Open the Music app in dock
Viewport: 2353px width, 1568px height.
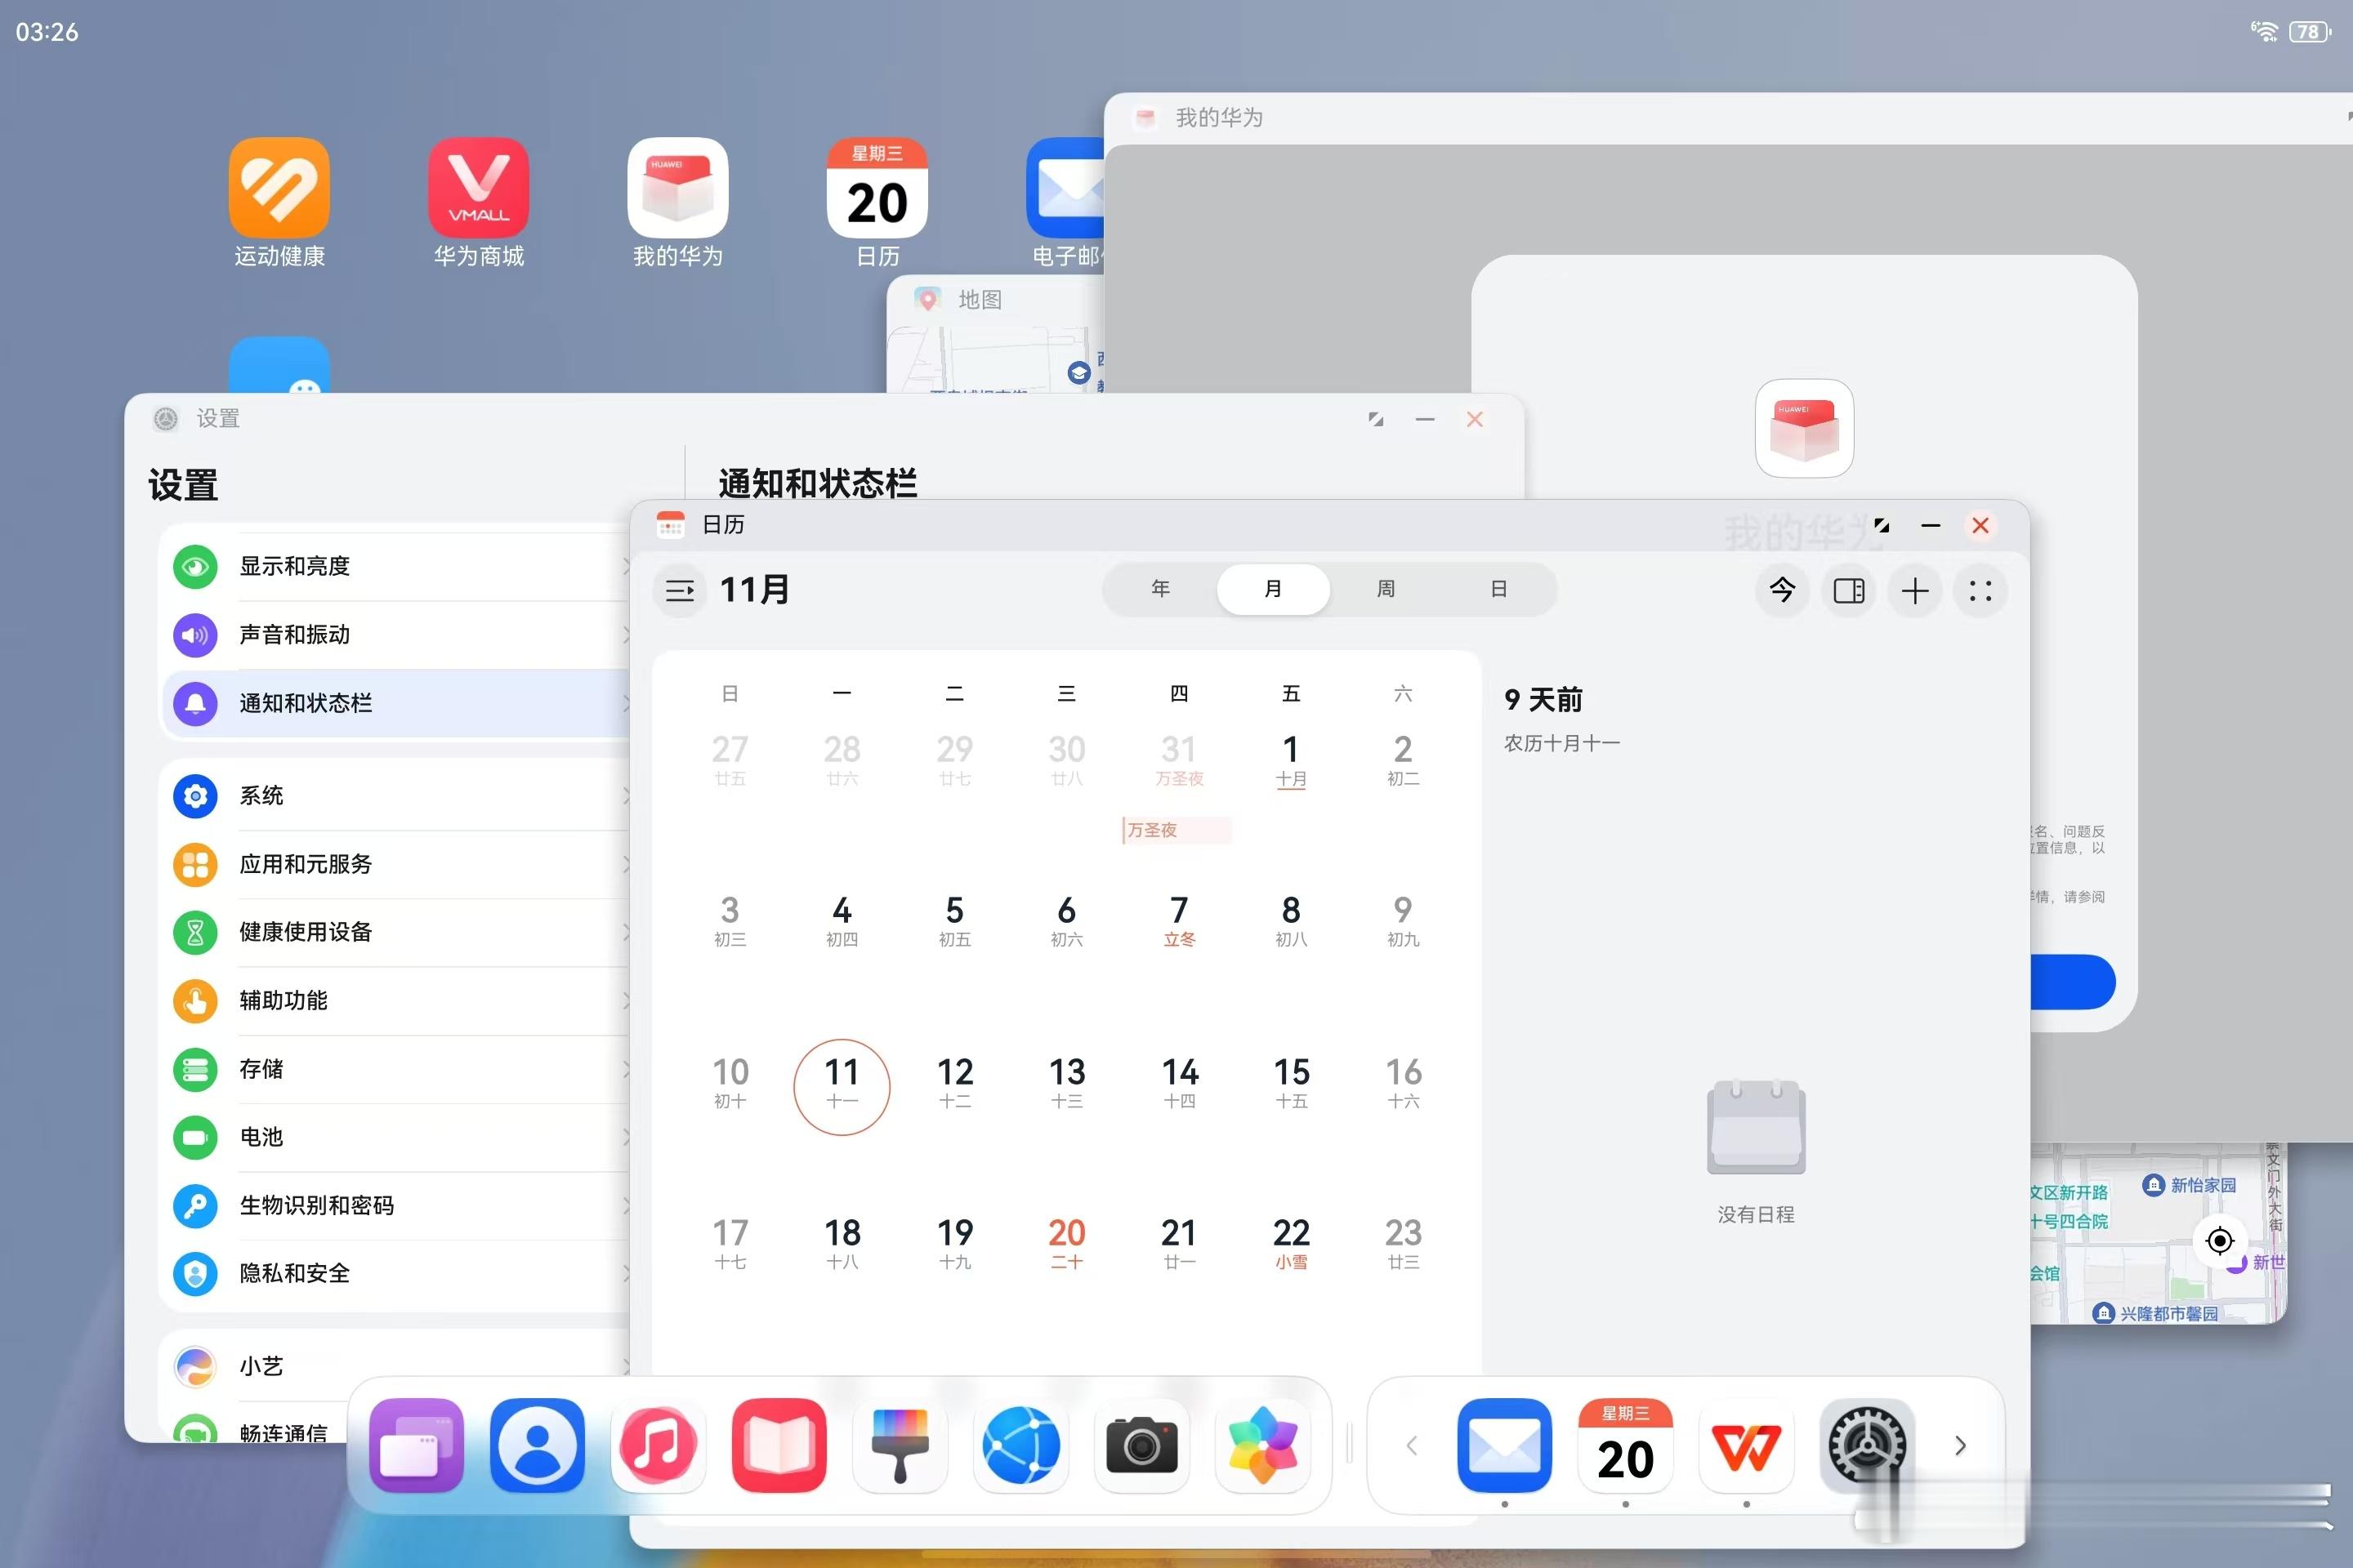pos(659,1445)
